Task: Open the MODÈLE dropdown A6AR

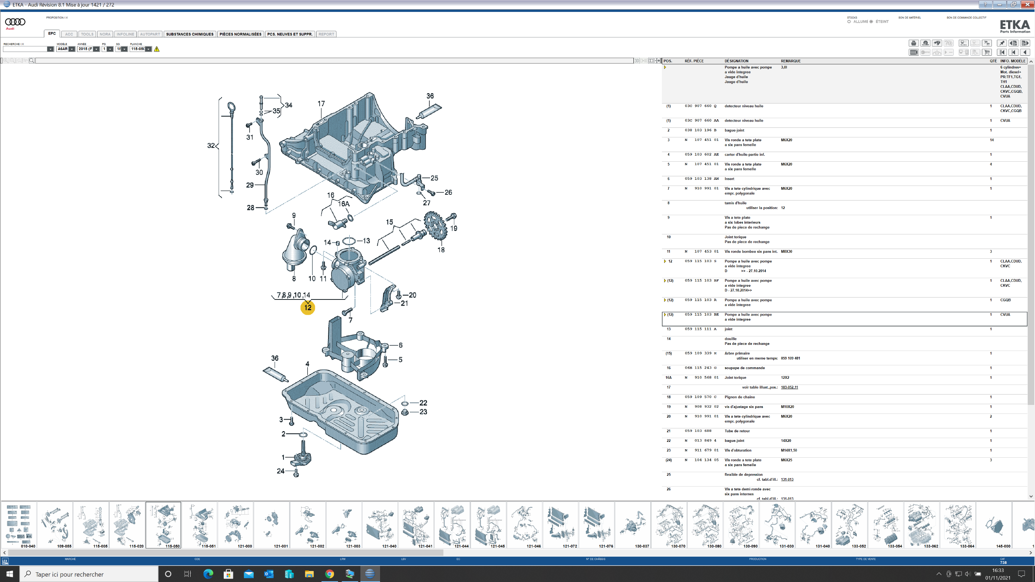Action: [x=72, y=49]
